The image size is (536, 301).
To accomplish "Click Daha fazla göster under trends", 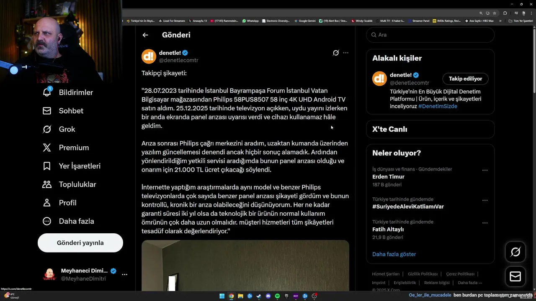I will coord(394,254).
